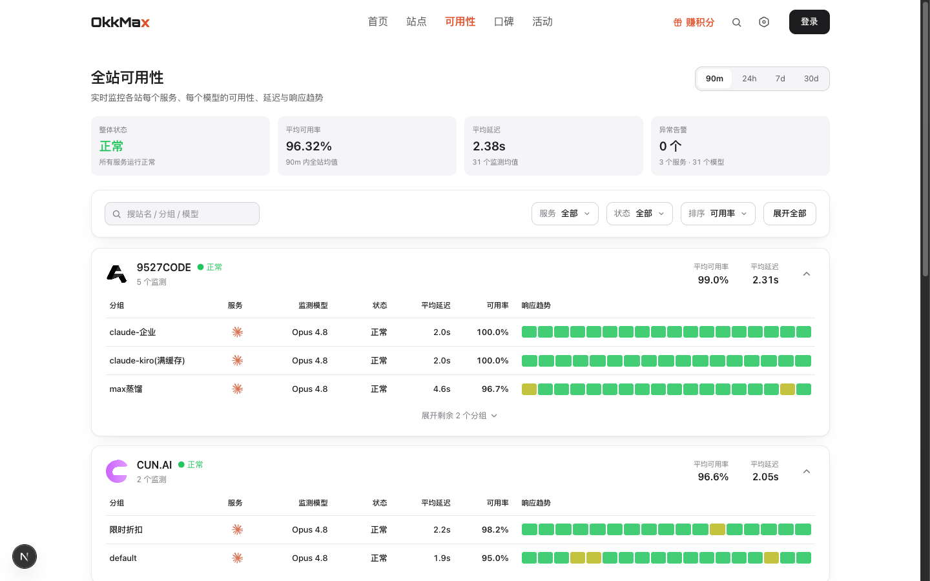Click the 登录 login button
This screenshot has height=581, width=930.
tap(809, 22)
